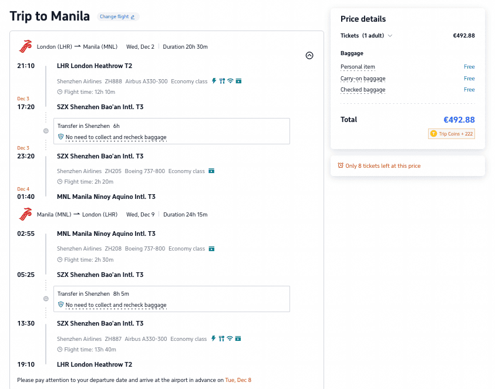Click the orange 'Tue, Dec 8' date

(238, 380)
